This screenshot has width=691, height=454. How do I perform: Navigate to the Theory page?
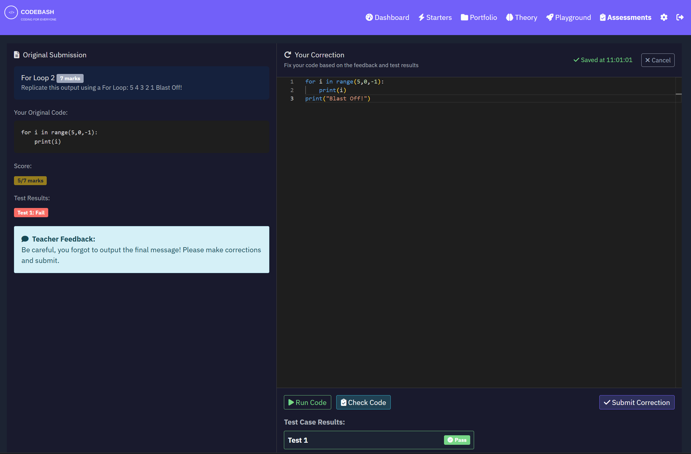click(521, 18)
